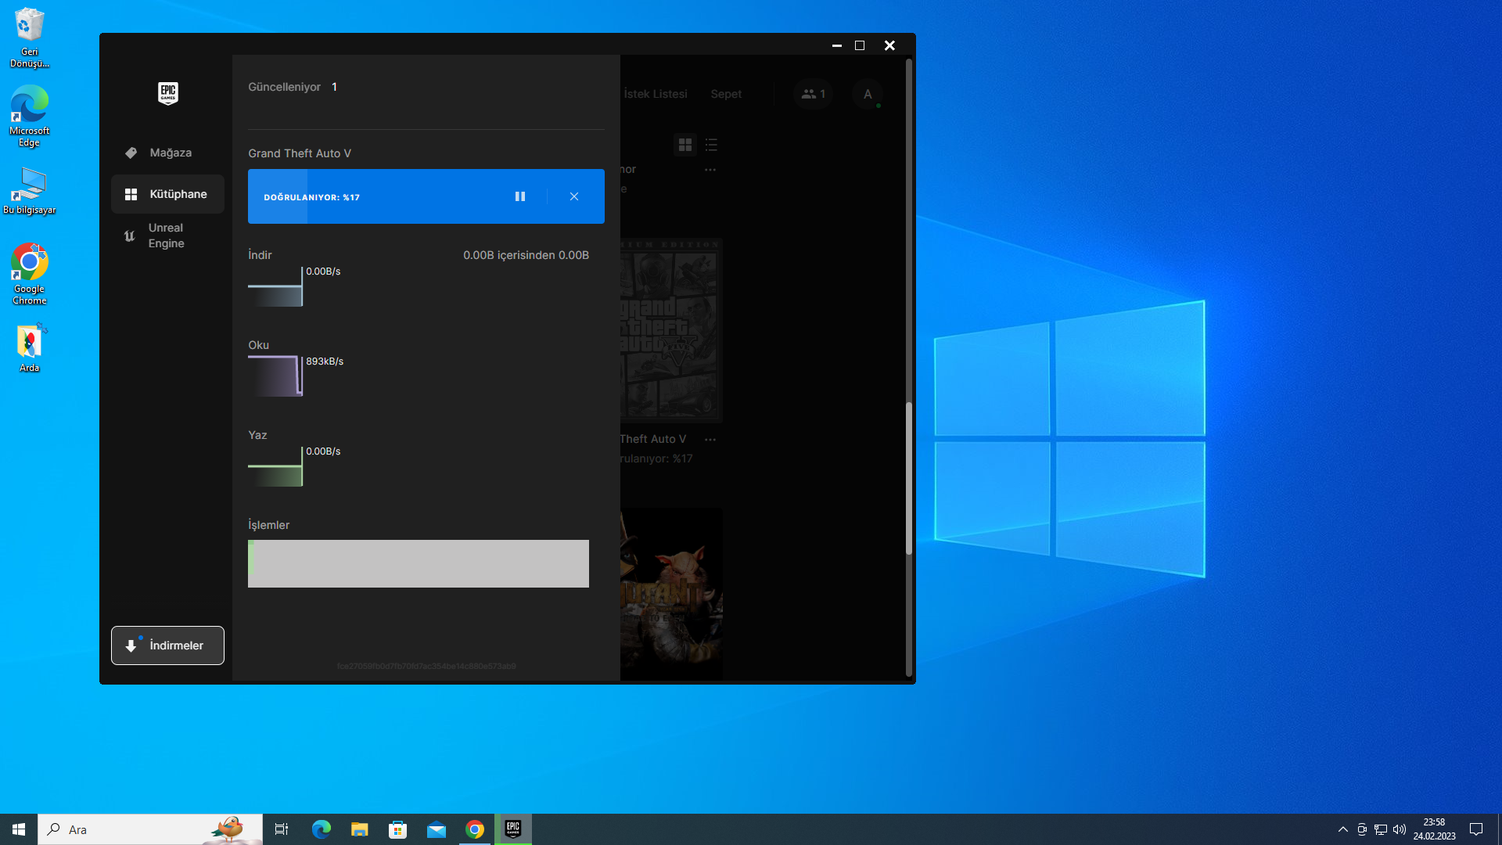
Task: Open the Geri Dönüşüm recycle bin icon
Action: [x=30, y=38]
